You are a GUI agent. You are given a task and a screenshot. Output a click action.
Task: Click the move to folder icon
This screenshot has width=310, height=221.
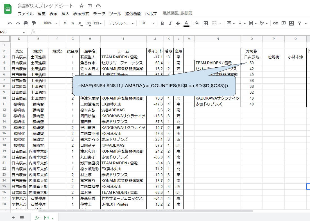(x=90, y=6)
